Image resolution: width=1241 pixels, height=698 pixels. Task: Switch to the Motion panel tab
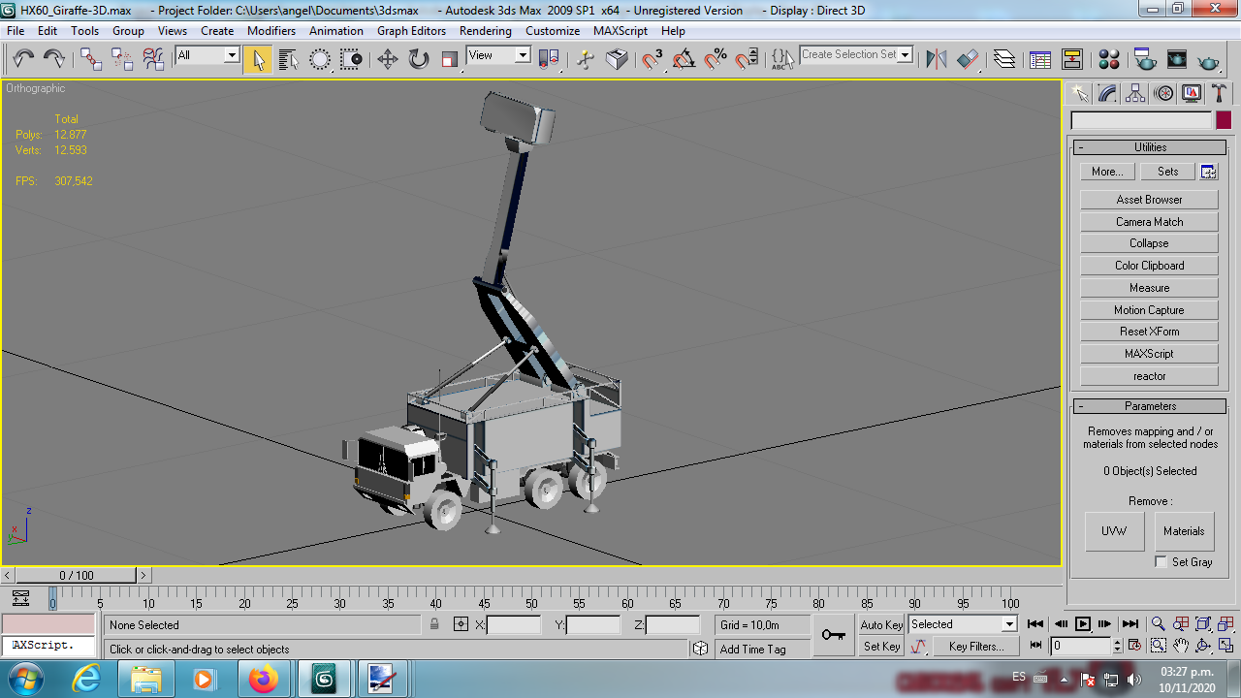click(1163, 93)
